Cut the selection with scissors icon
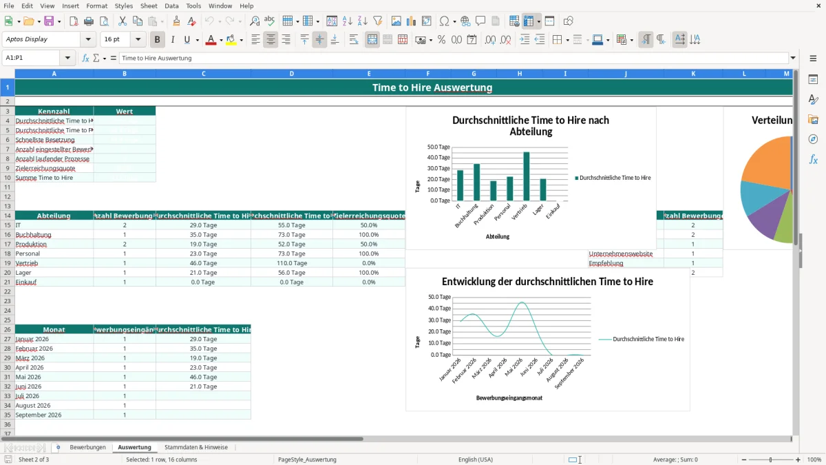Image resolution: width=826 pixels, height=465 pixels. [x=123, y=21]
